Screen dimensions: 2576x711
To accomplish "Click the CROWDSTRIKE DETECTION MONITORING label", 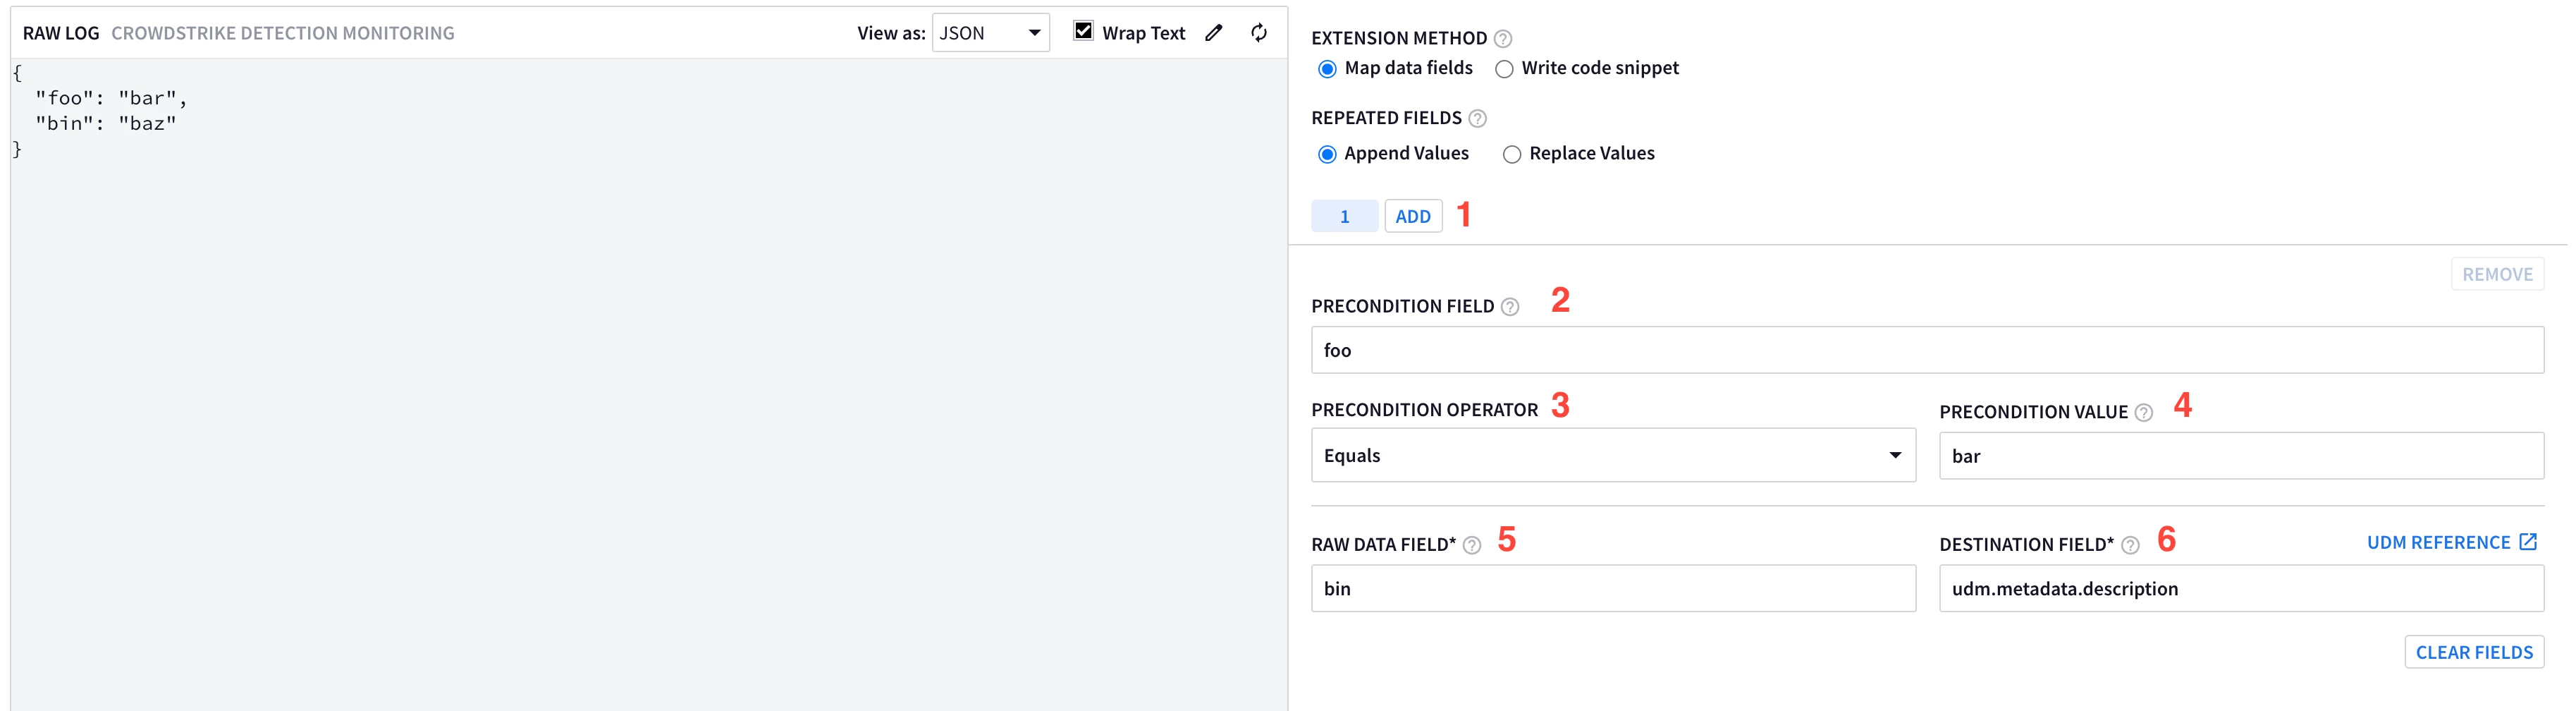I will 283,33.
